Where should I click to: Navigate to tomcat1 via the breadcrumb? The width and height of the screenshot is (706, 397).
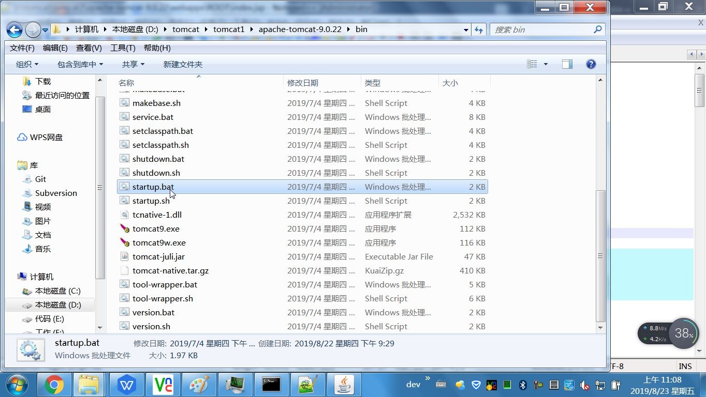pos(229,29)
